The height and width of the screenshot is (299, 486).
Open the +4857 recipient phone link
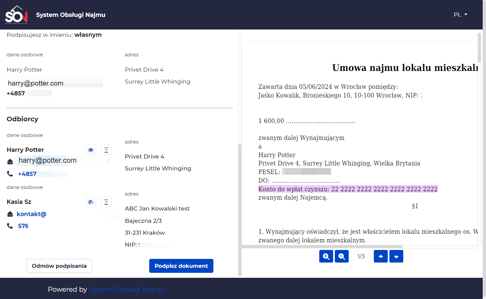(27, 174)
